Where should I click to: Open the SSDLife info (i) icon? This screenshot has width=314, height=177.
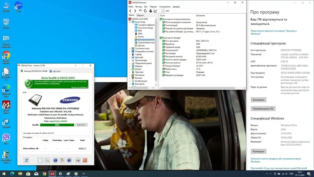click(x=55, y=160)
